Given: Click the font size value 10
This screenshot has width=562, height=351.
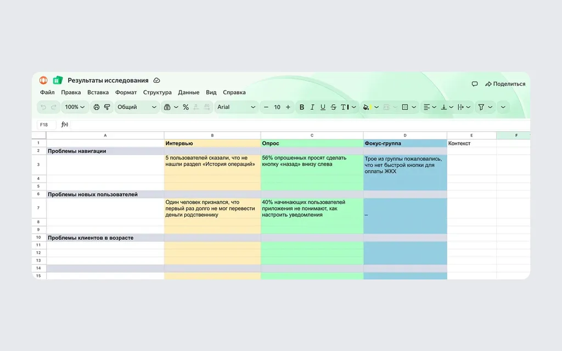Looking at the screenshot, I should click(x=277, y=107).
